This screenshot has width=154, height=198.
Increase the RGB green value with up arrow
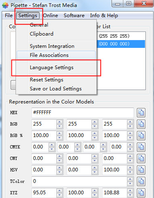(x=95, y=122)
